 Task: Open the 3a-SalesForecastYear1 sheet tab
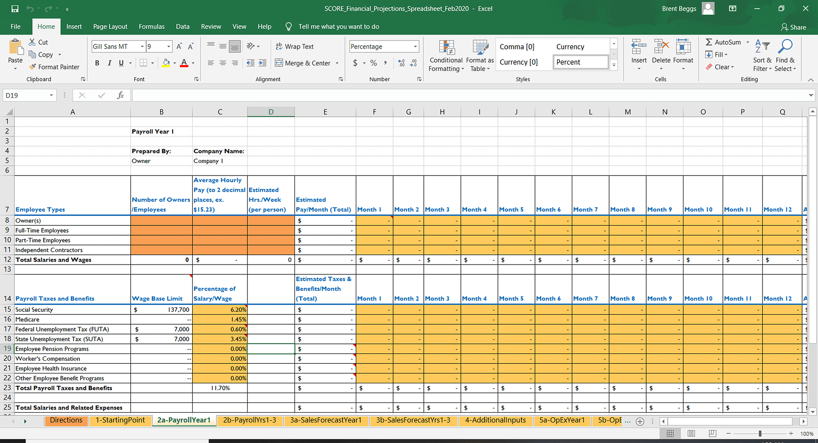click(326, 420)
